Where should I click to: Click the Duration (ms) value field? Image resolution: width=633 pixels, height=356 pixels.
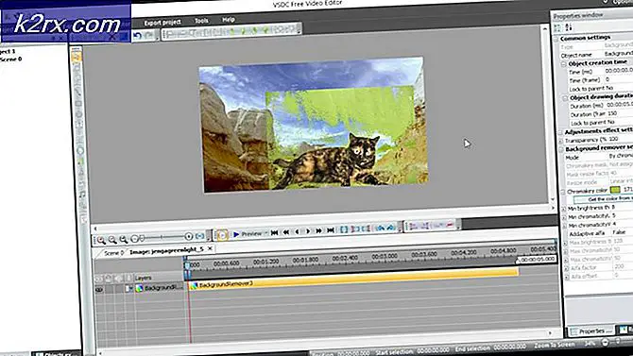(x=621, y=105)
